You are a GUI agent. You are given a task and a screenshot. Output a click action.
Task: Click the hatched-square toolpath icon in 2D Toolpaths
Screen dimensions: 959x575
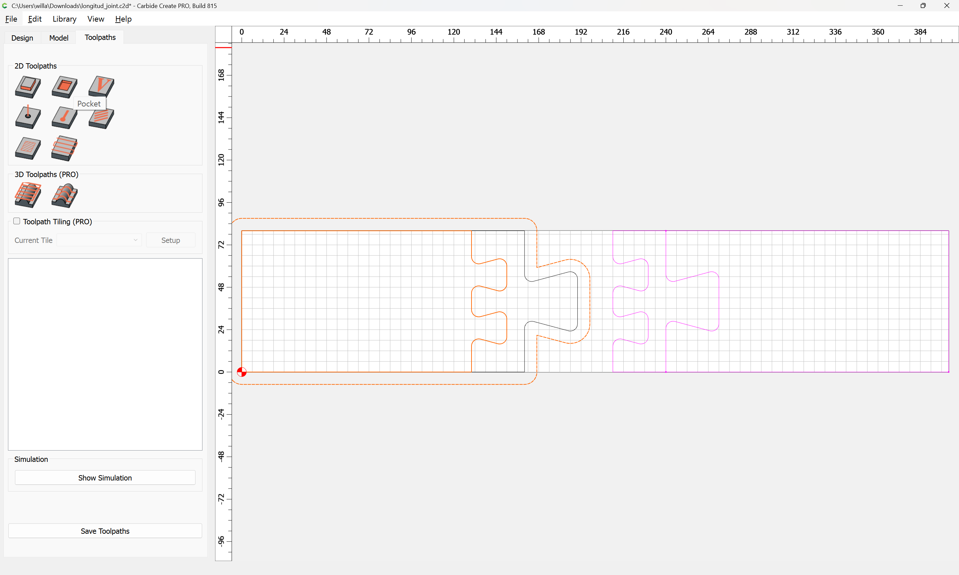click(28, 148)
